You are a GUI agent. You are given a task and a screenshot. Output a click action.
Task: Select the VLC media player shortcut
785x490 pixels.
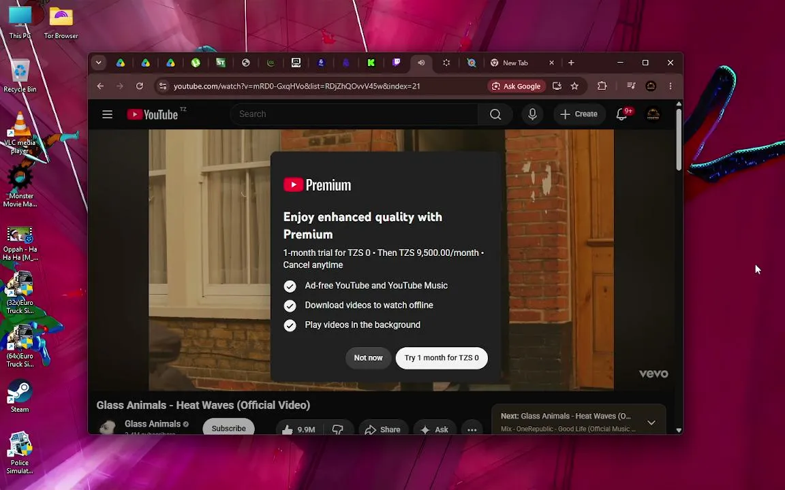pyautogui.click(x=20, y=133)
